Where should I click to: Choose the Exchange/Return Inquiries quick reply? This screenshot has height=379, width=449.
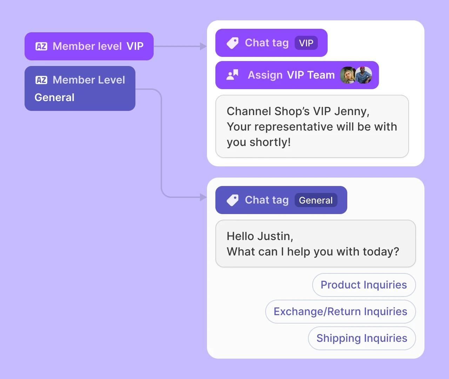coord(340,312)
